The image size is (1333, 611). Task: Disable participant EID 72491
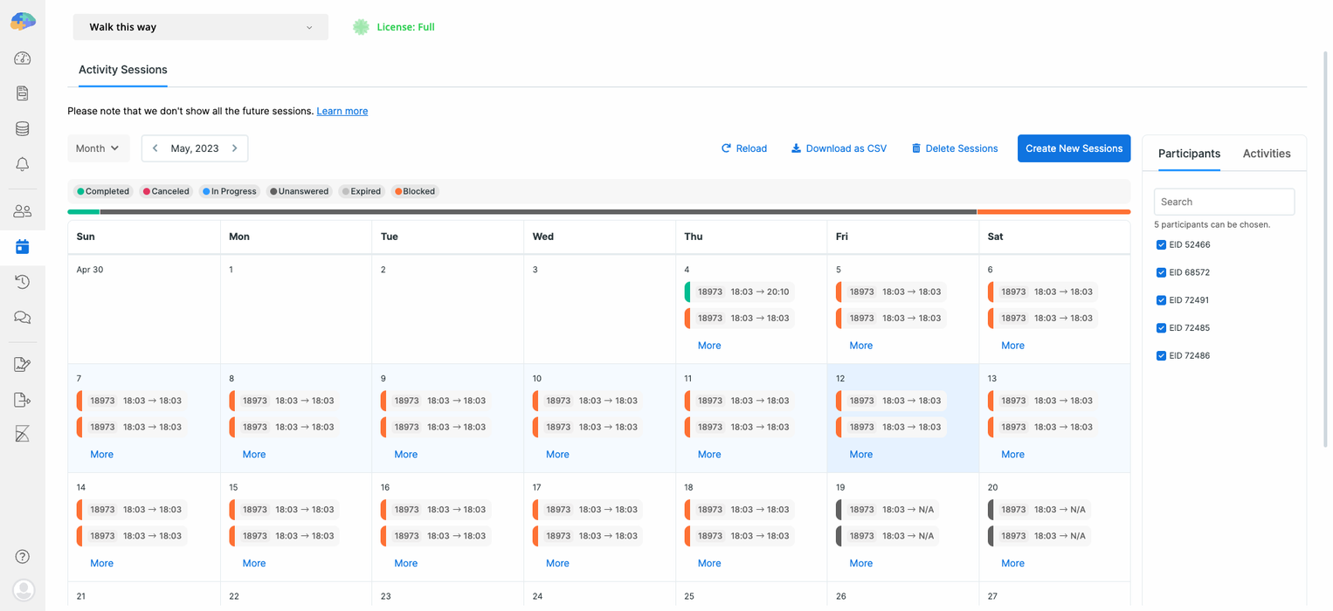(1161, 299)
